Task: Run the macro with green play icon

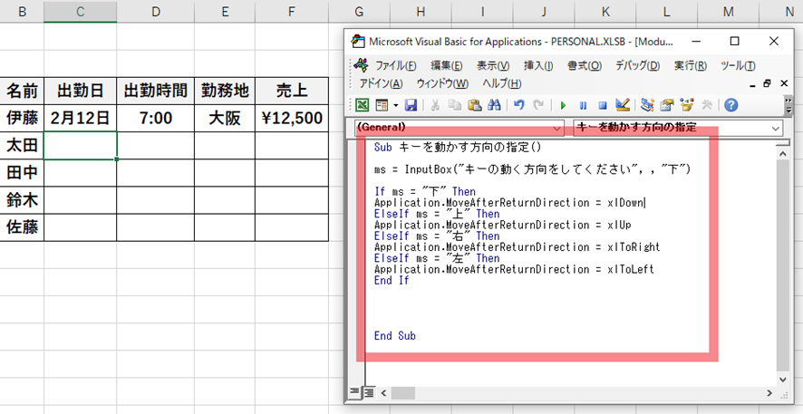Action: (x=564, y=105)
